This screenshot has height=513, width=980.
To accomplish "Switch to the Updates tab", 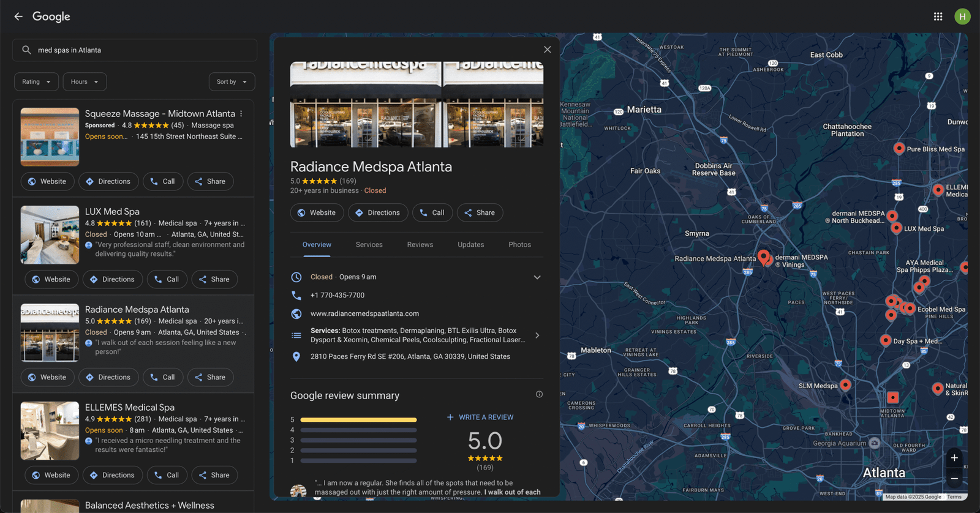I will [471, 245].
